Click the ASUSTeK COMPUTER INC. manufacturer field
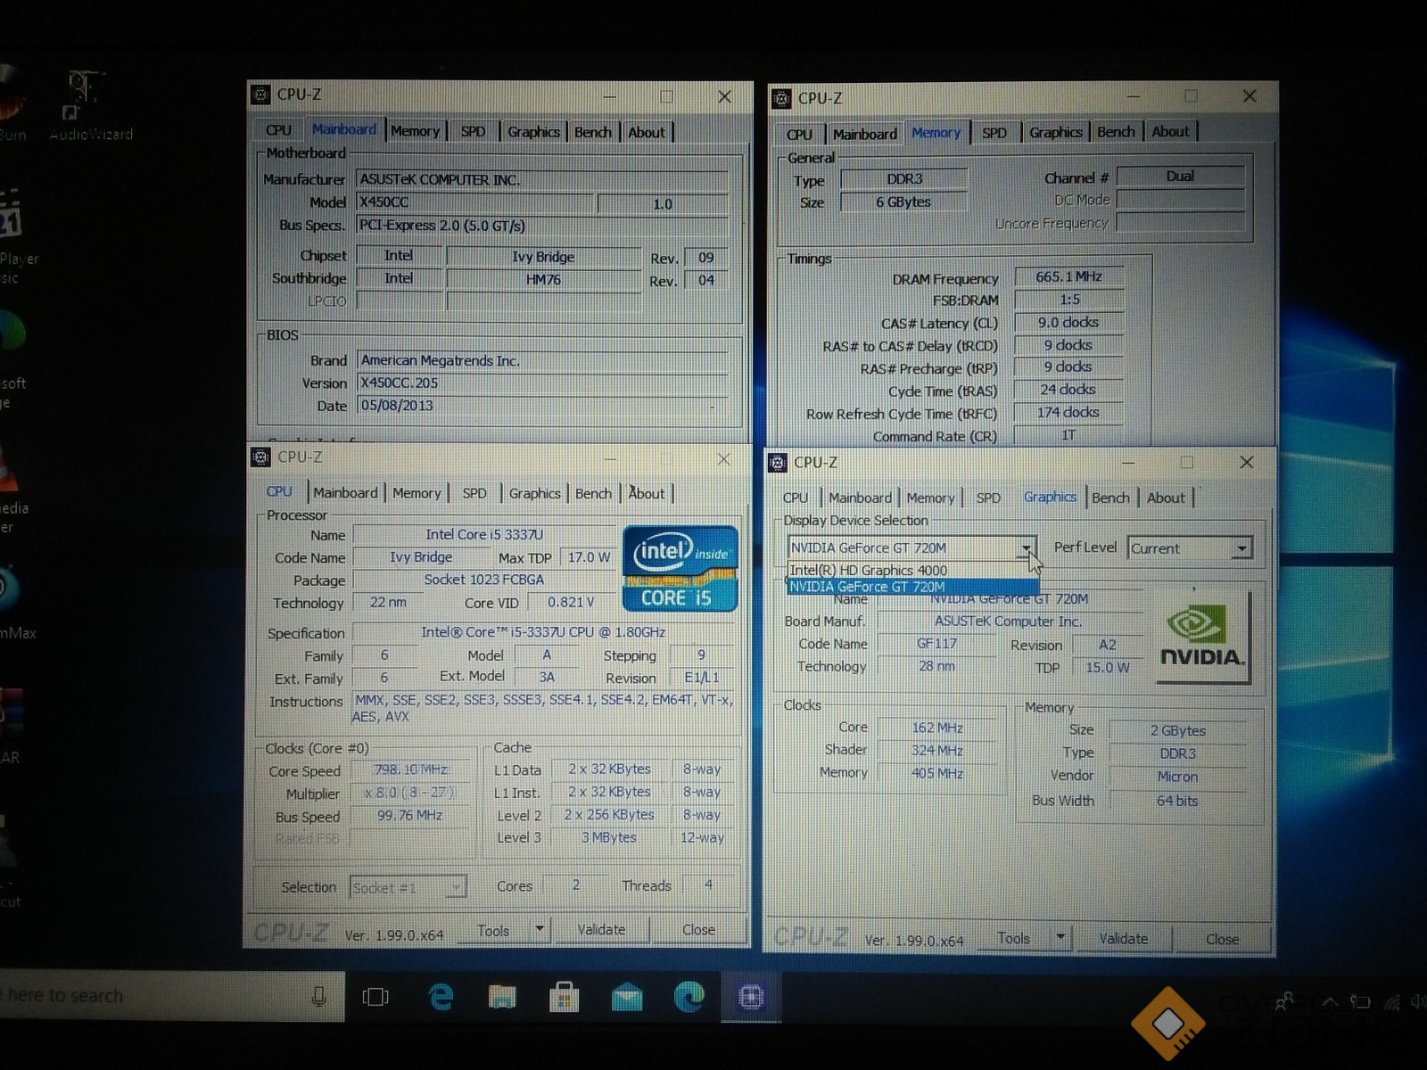Viewport: 1427px width, 1070px height. [542, 180]
